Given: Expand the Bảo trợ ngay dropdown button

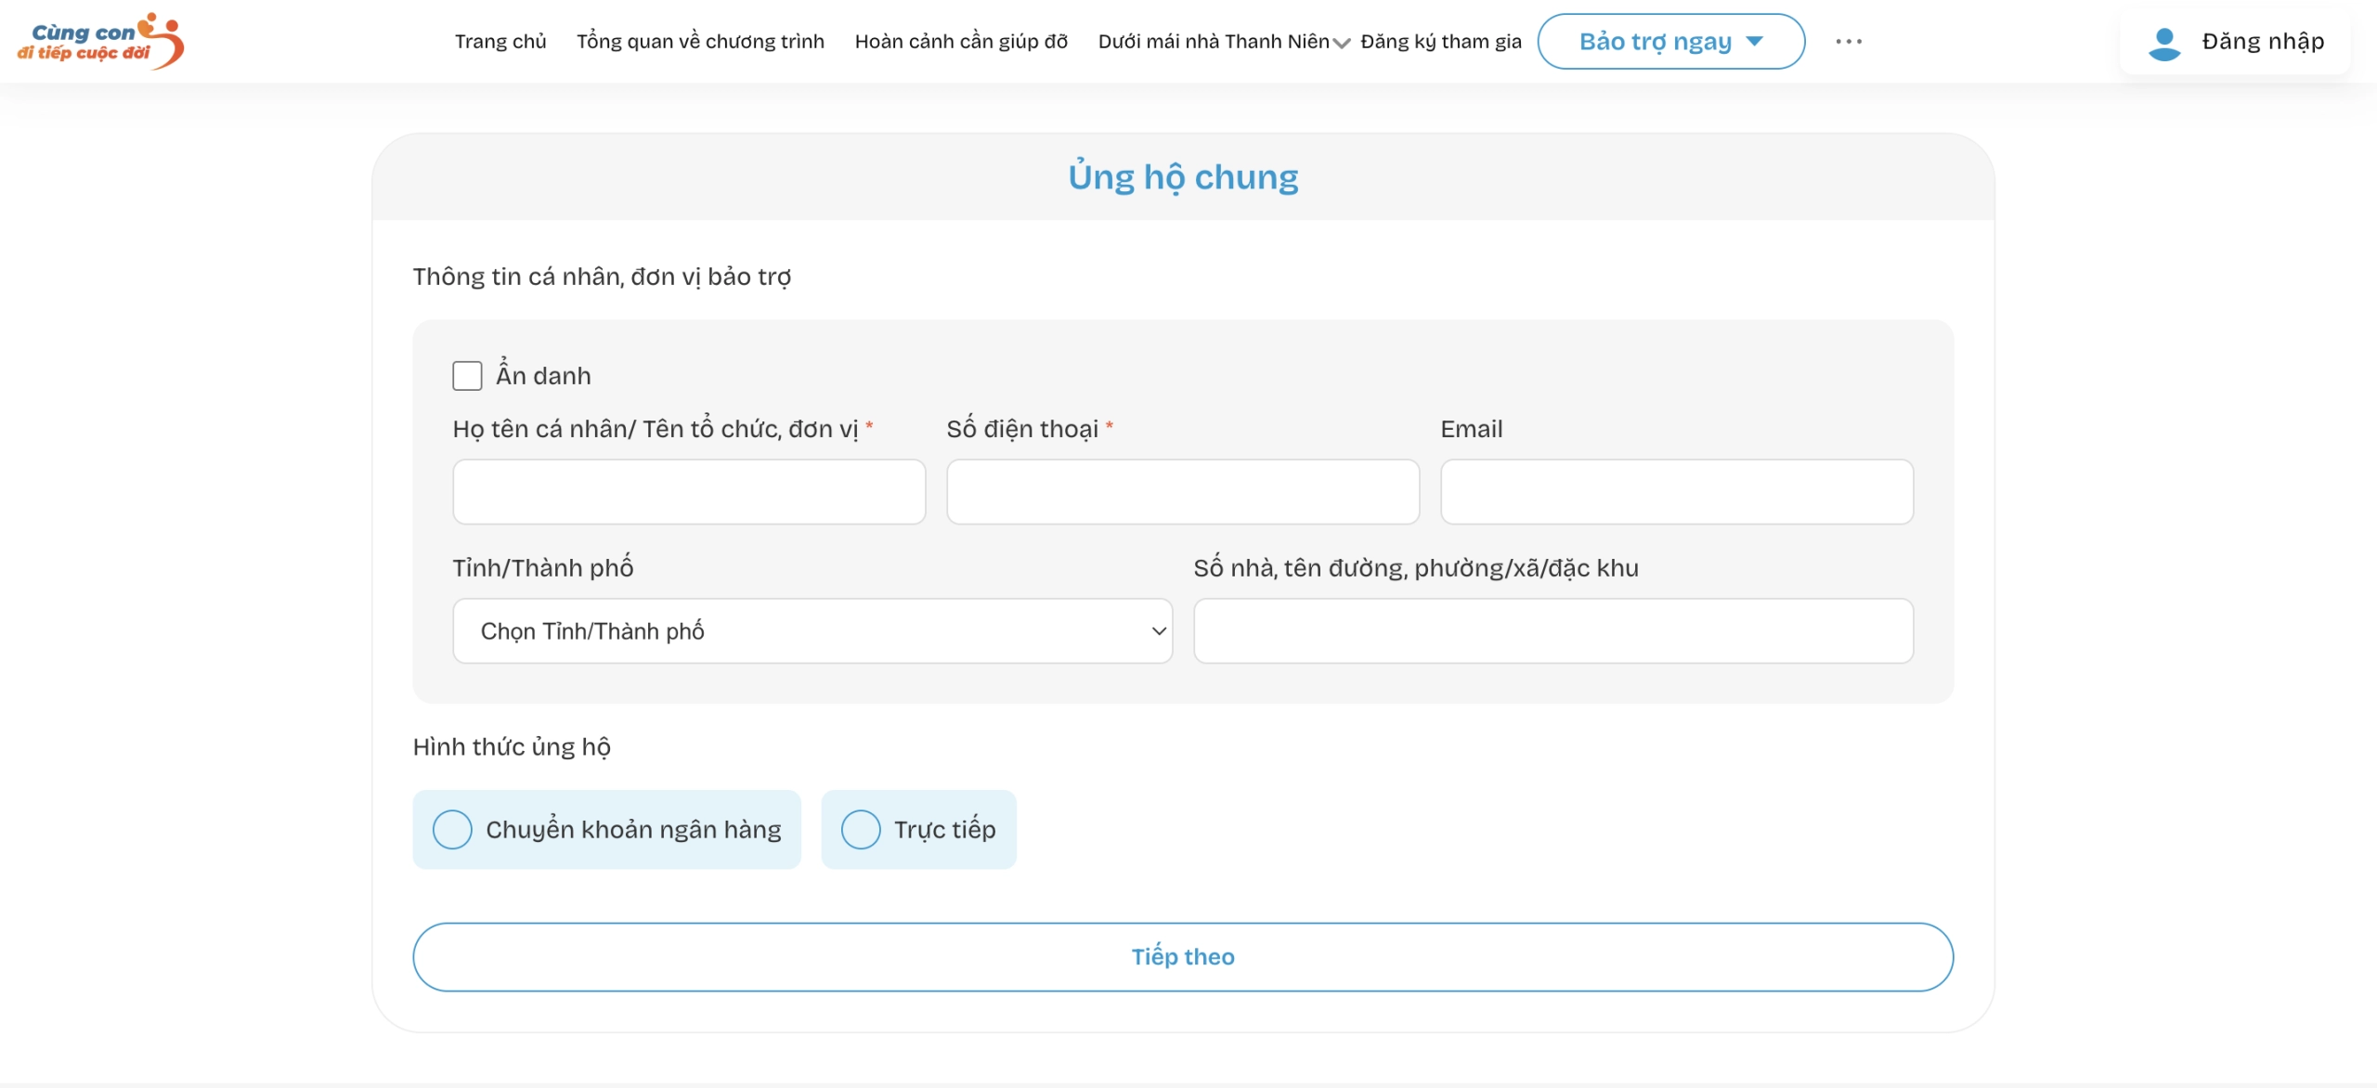Looking at the screenshot, I should 1670,42.
